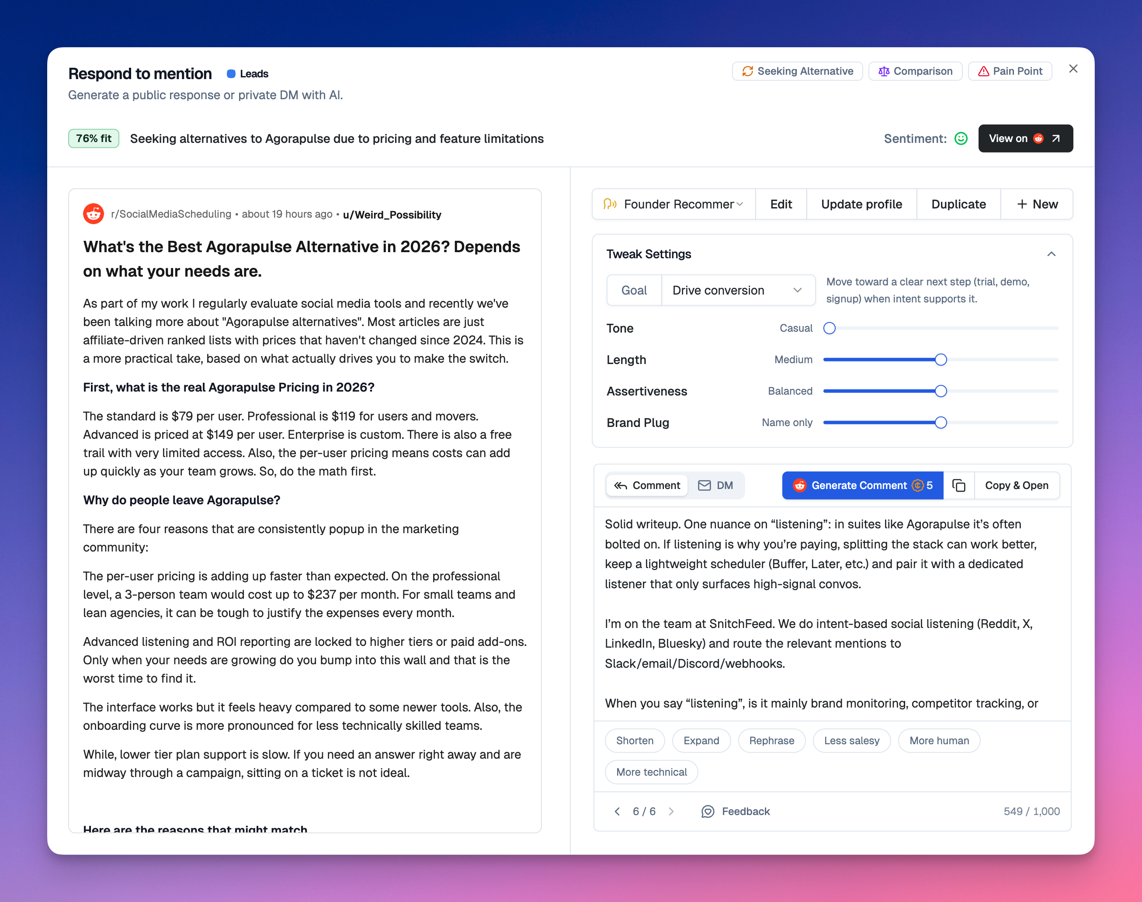The width and height of the screenshot is (1142, 902).
Task: Adjust the Tone slider handle
Action: click(830, 328)
